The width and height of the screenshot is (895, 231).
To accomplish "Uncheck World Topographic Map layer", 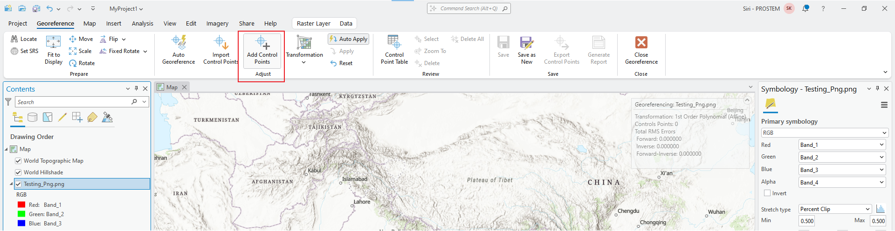I will click(x=18, y=161).
